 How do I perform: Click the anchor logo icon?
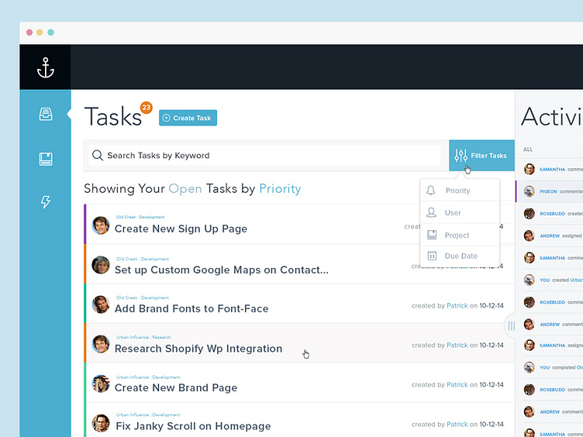(x=46, y=67)
